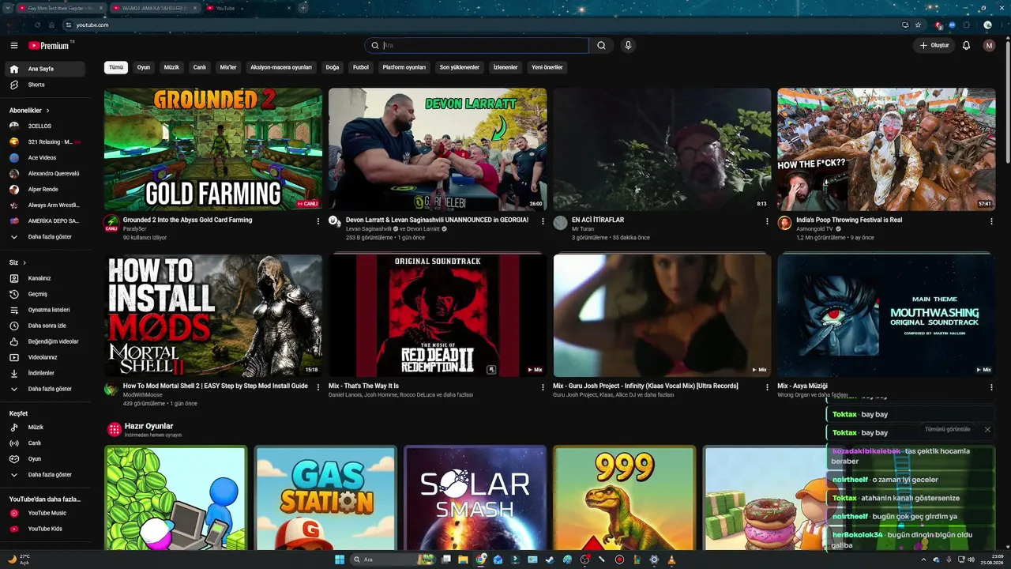Select the Yeni öneriler chip

click(x=547, y=67)
